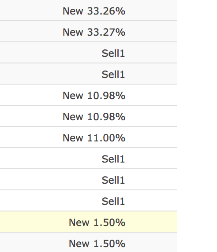Click the word New beside 33.27%

click(73, 32)
